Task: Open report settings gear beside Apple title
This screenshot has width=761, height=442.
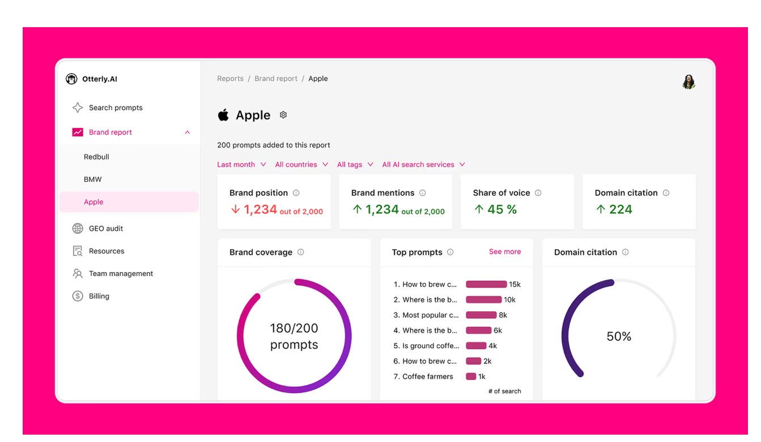Action: coord(283,115)
